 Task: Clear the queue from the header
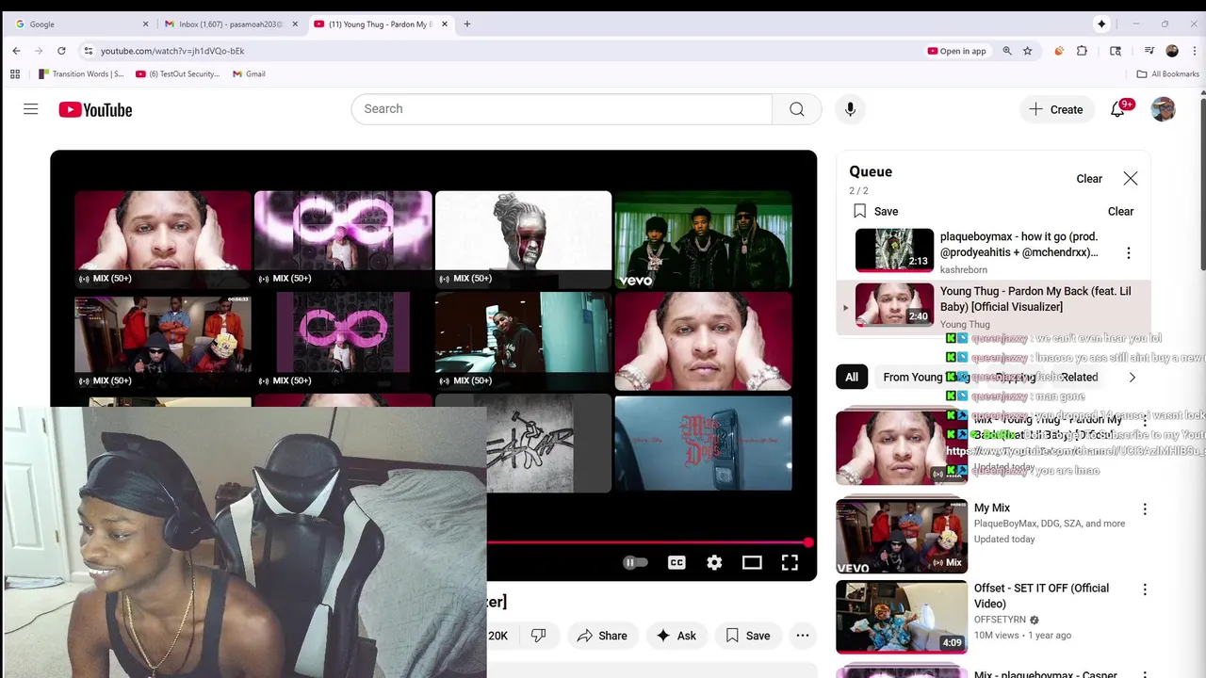[1089, 178]
